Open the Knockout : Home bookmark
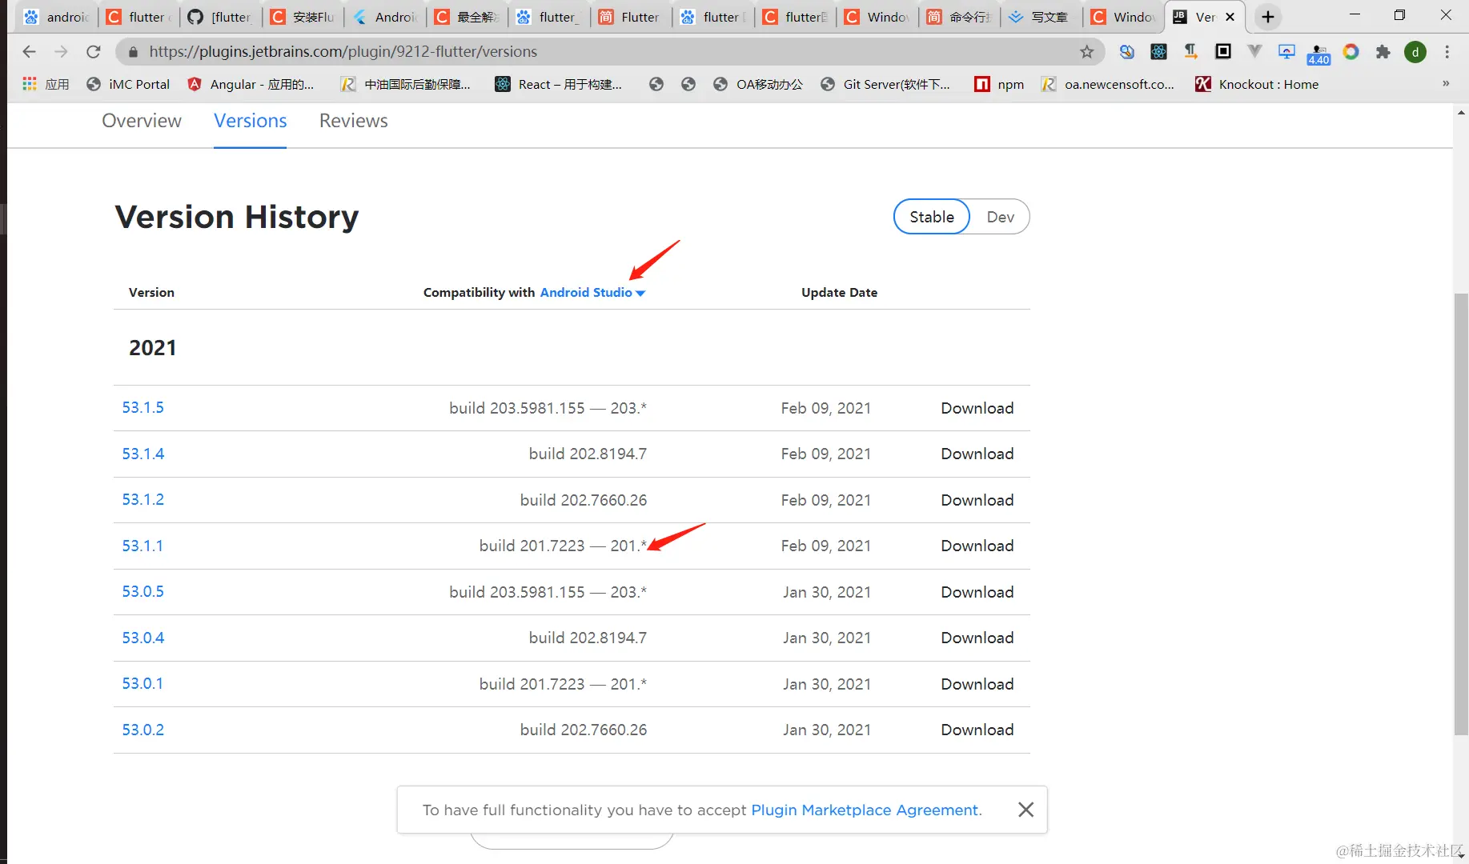 pos(1257,84)
